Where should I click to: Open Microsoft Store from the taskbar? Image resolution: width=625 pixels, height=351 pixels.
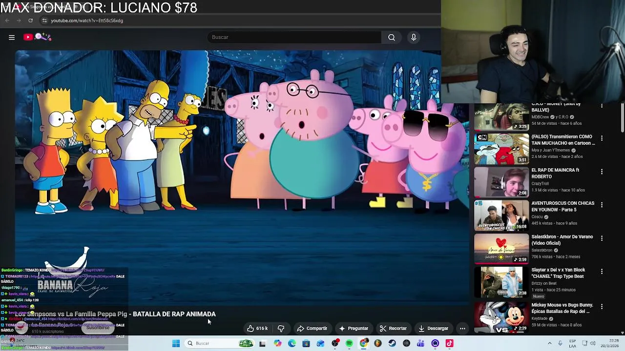point(306,343)
